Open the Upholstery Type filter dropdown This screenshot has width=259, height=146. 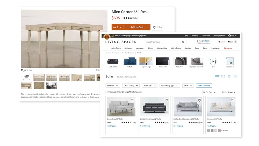coord(170,86)
